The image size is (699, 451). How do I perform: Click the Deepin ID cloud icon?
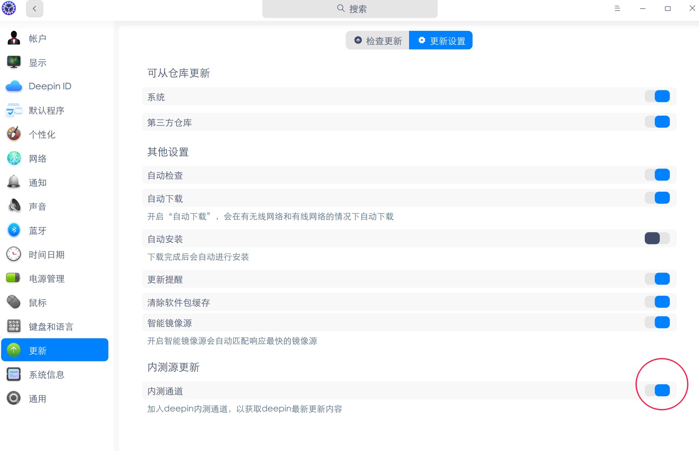point(14,86)
